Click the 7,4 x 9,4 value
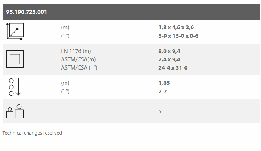Image resolution: width=261 pixels, height=151 pixels. coord(169,59)
